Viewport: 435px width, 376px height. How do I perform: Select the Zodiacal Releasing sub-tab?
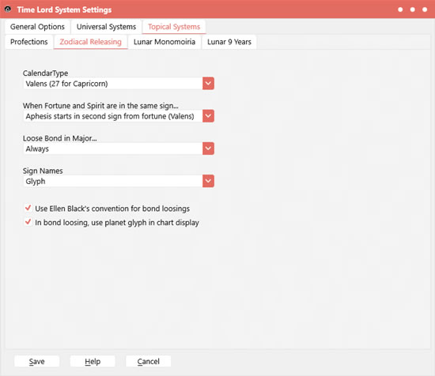pos(90,42)
